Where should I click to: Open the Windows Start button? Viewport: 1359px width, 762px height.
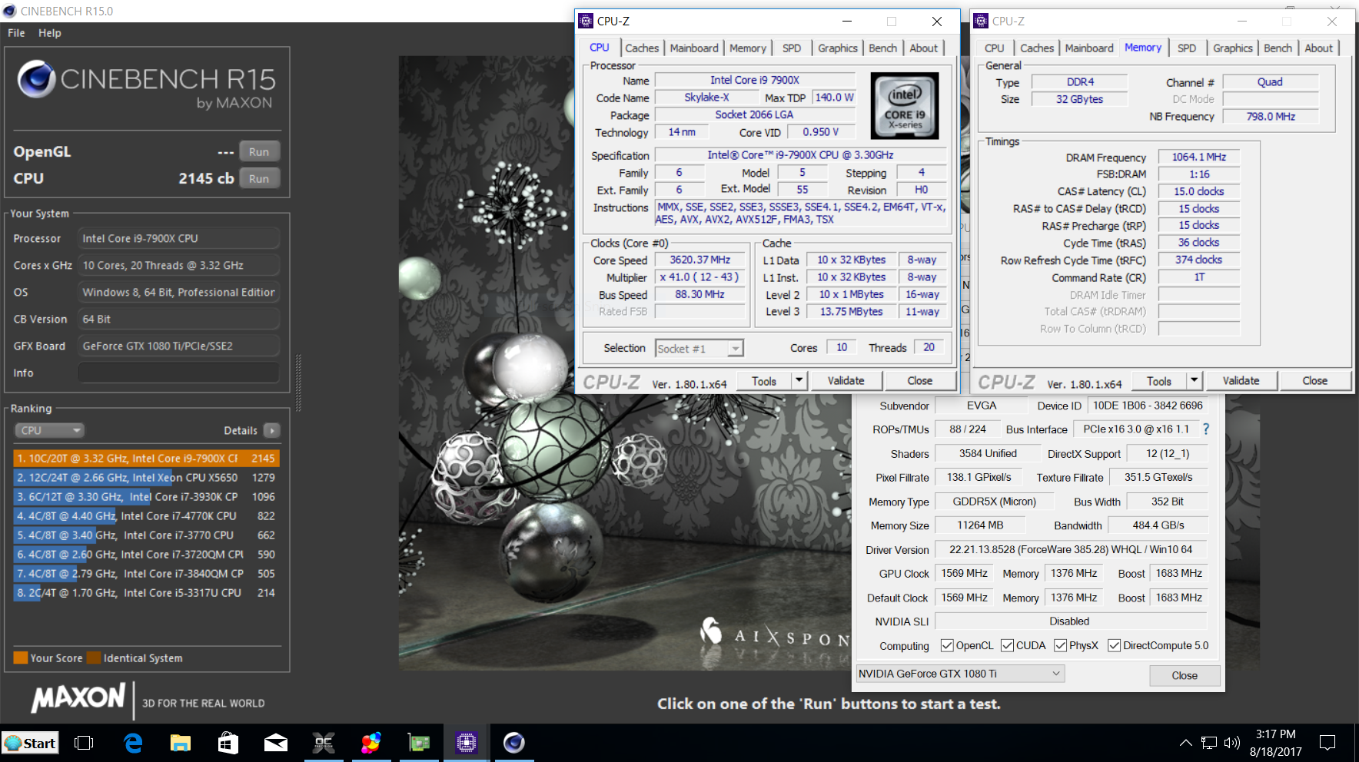pyautogui.click(x=30, y=743)
